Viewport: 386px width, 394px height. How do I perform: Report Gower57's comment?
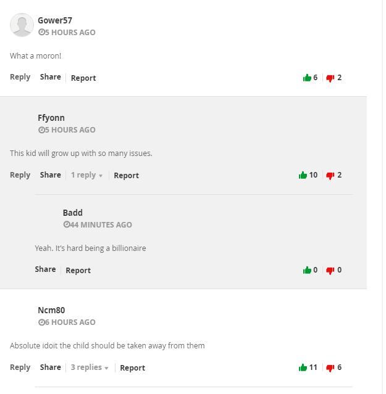83,78
